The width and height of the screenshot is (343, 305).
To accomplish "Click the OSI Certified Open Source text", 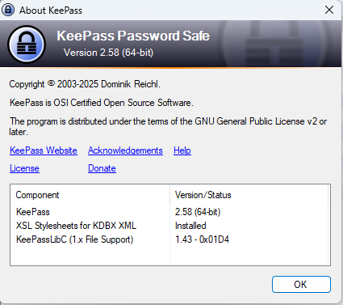I will click(102, 103).
